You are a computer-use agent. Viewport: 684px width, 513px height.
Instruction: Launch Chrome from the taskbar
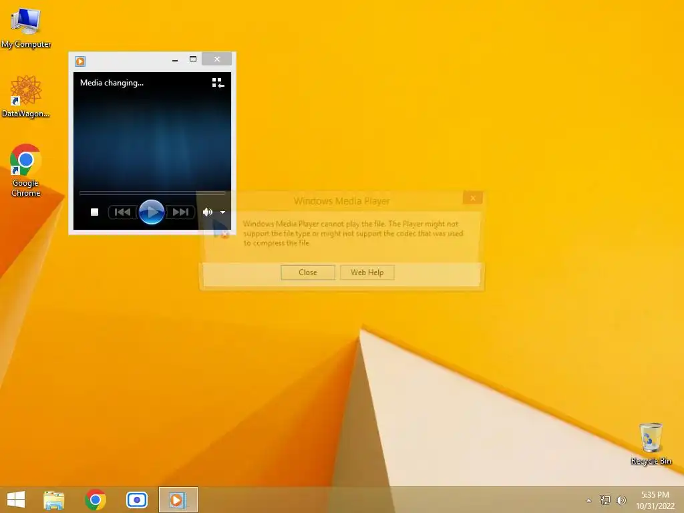[x=96, y=500]
